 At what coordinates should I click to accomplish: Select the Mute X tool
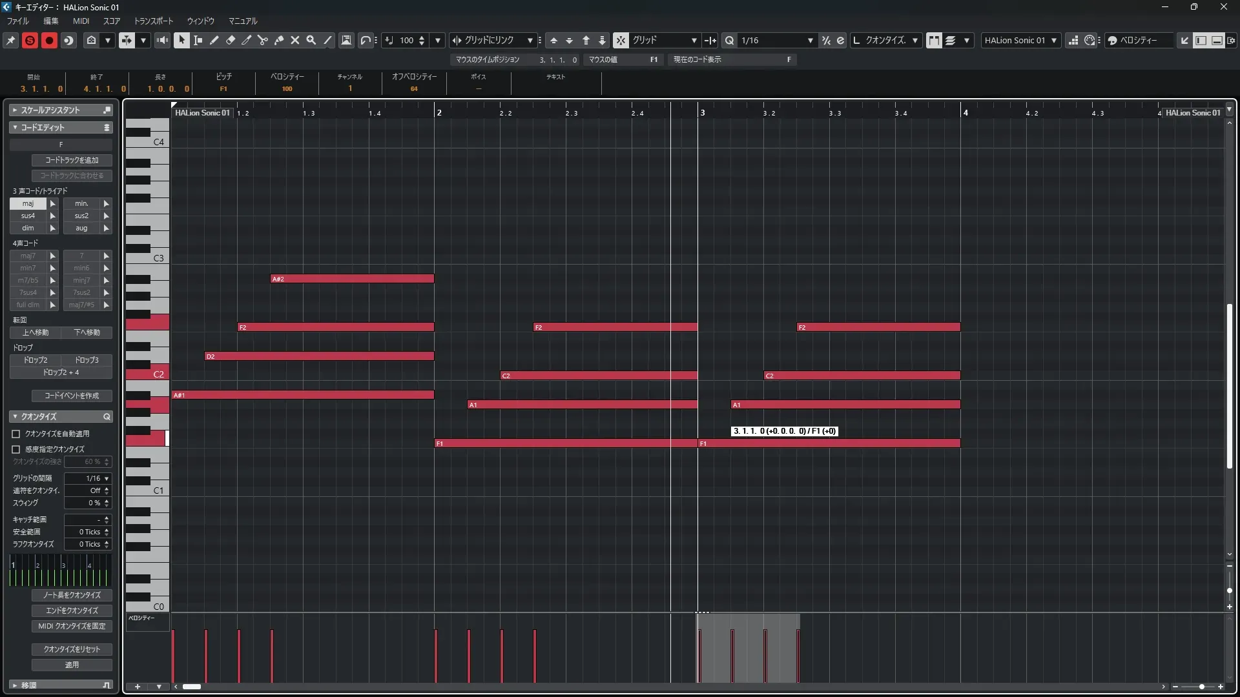click(295, 40)
